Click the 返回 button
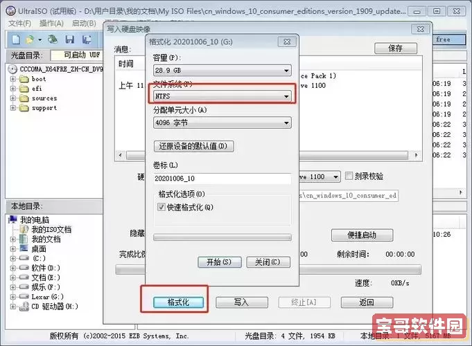The width and height of the screenshot is (472, 346). [367, 302]
